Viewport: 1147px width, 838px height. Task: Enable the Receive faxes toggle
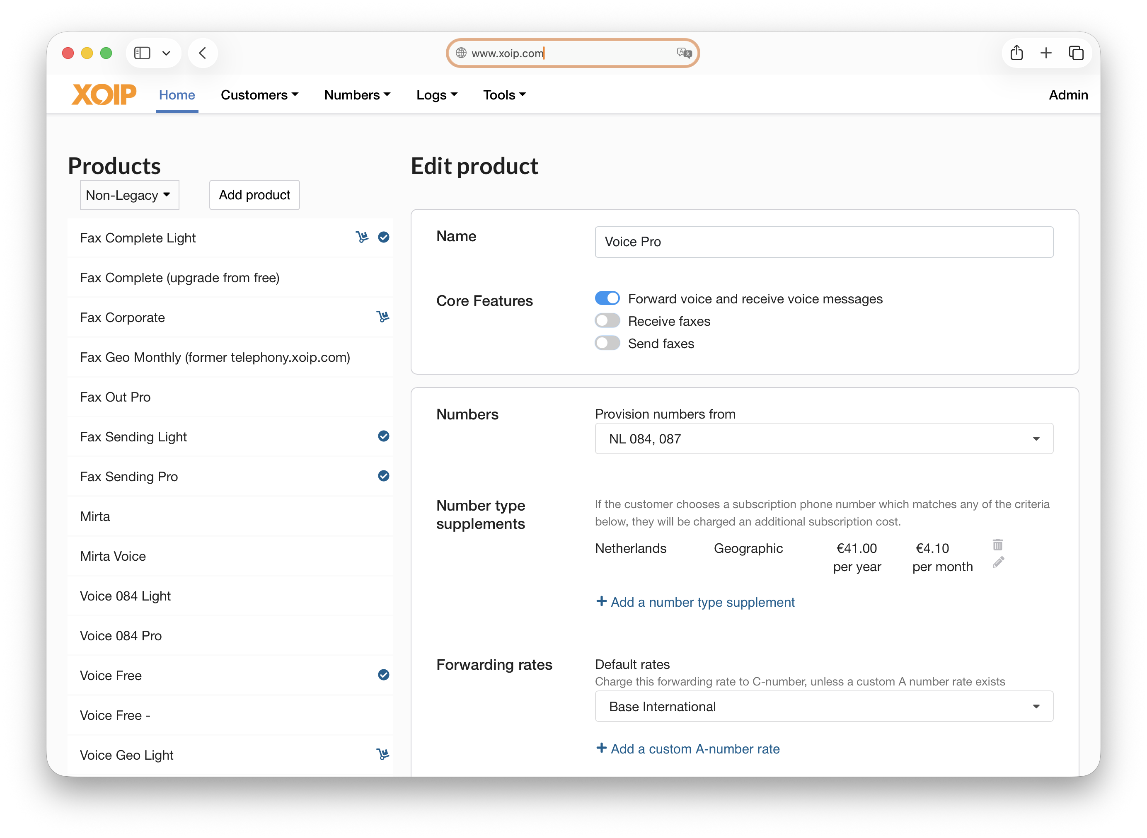[x=607, y=321]
